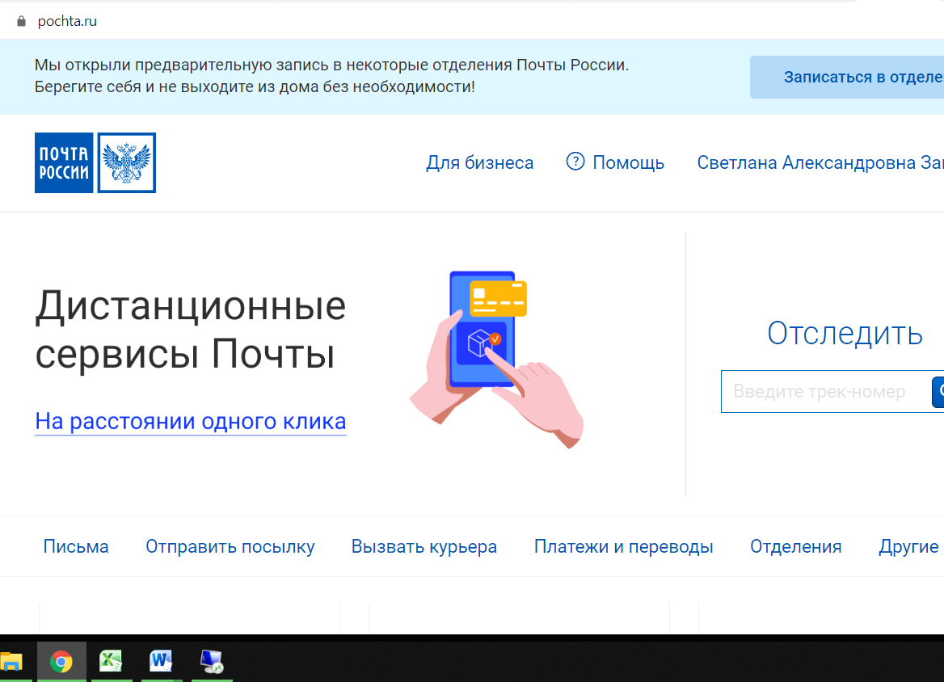Open Remote Desktop icon in taskbar

[x=212, y=662]
